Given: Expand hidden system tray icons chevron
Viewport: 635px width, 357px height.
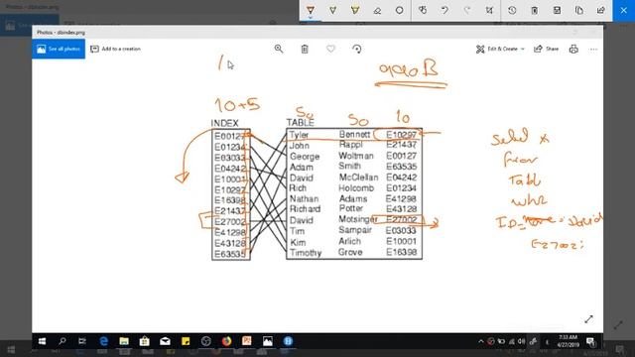Looking at the screenshot, I should 480,341.
